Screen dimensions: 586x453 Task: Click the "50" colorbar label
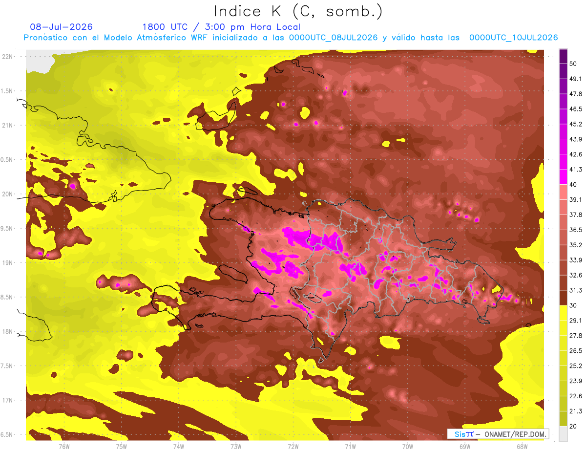point(574,64)
